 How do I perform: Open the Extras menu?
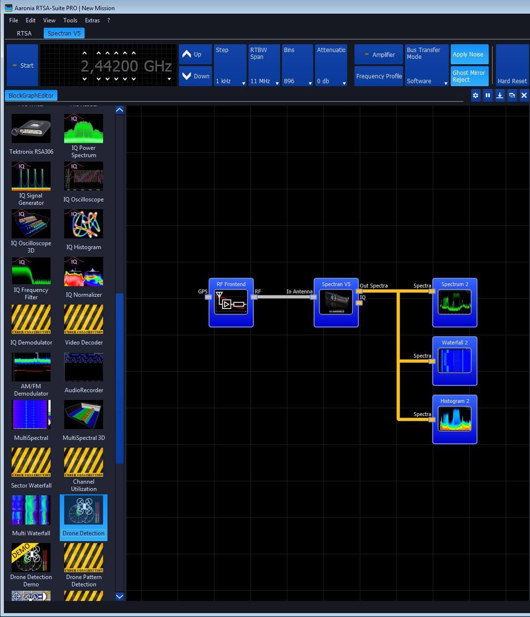(92, 20)
